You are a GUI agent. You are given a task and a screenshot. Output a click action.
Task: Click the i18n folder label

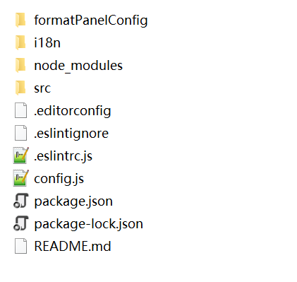pyautogui.click(x=47, y=42)
